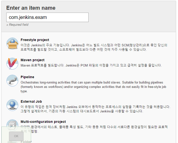178x143 pixels.
Task: Choose the Folder item label
Action: tap(26, 142)
